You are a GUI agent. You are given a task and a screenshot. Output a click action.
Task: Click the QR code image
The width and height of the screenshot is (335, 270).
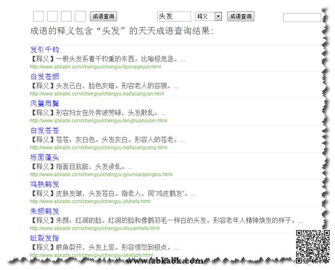point(313,247)
